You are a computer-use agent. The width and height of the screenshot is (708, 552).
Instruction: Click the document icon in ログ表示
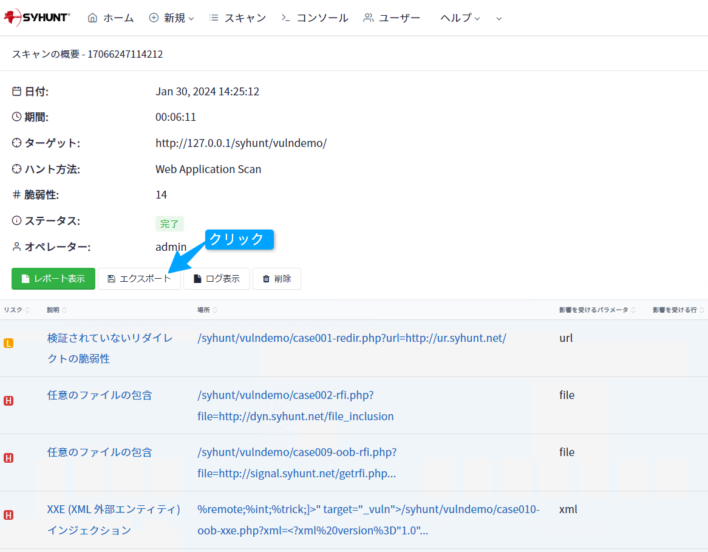[x=197, y=279]
